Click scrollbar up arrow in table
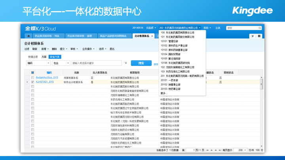Image resolution: width=285 pixels, height=160 pixels. pyautogui.click(x=262, y=77)
